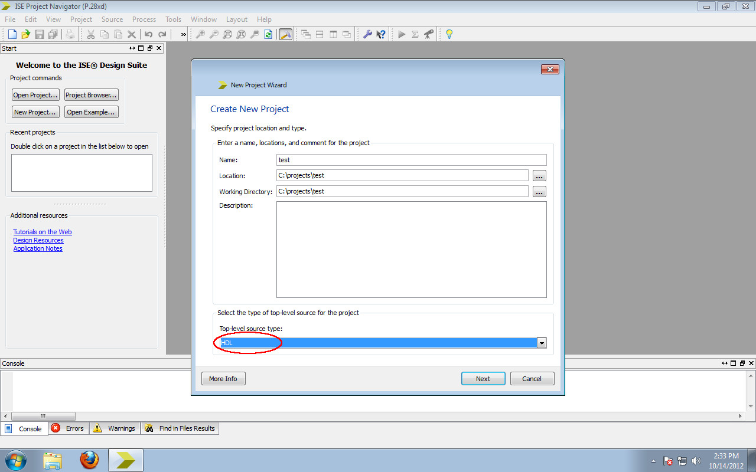Browse for the project Location folder
Viewport: 756px width, 472px height.
[x=539, y=176]
